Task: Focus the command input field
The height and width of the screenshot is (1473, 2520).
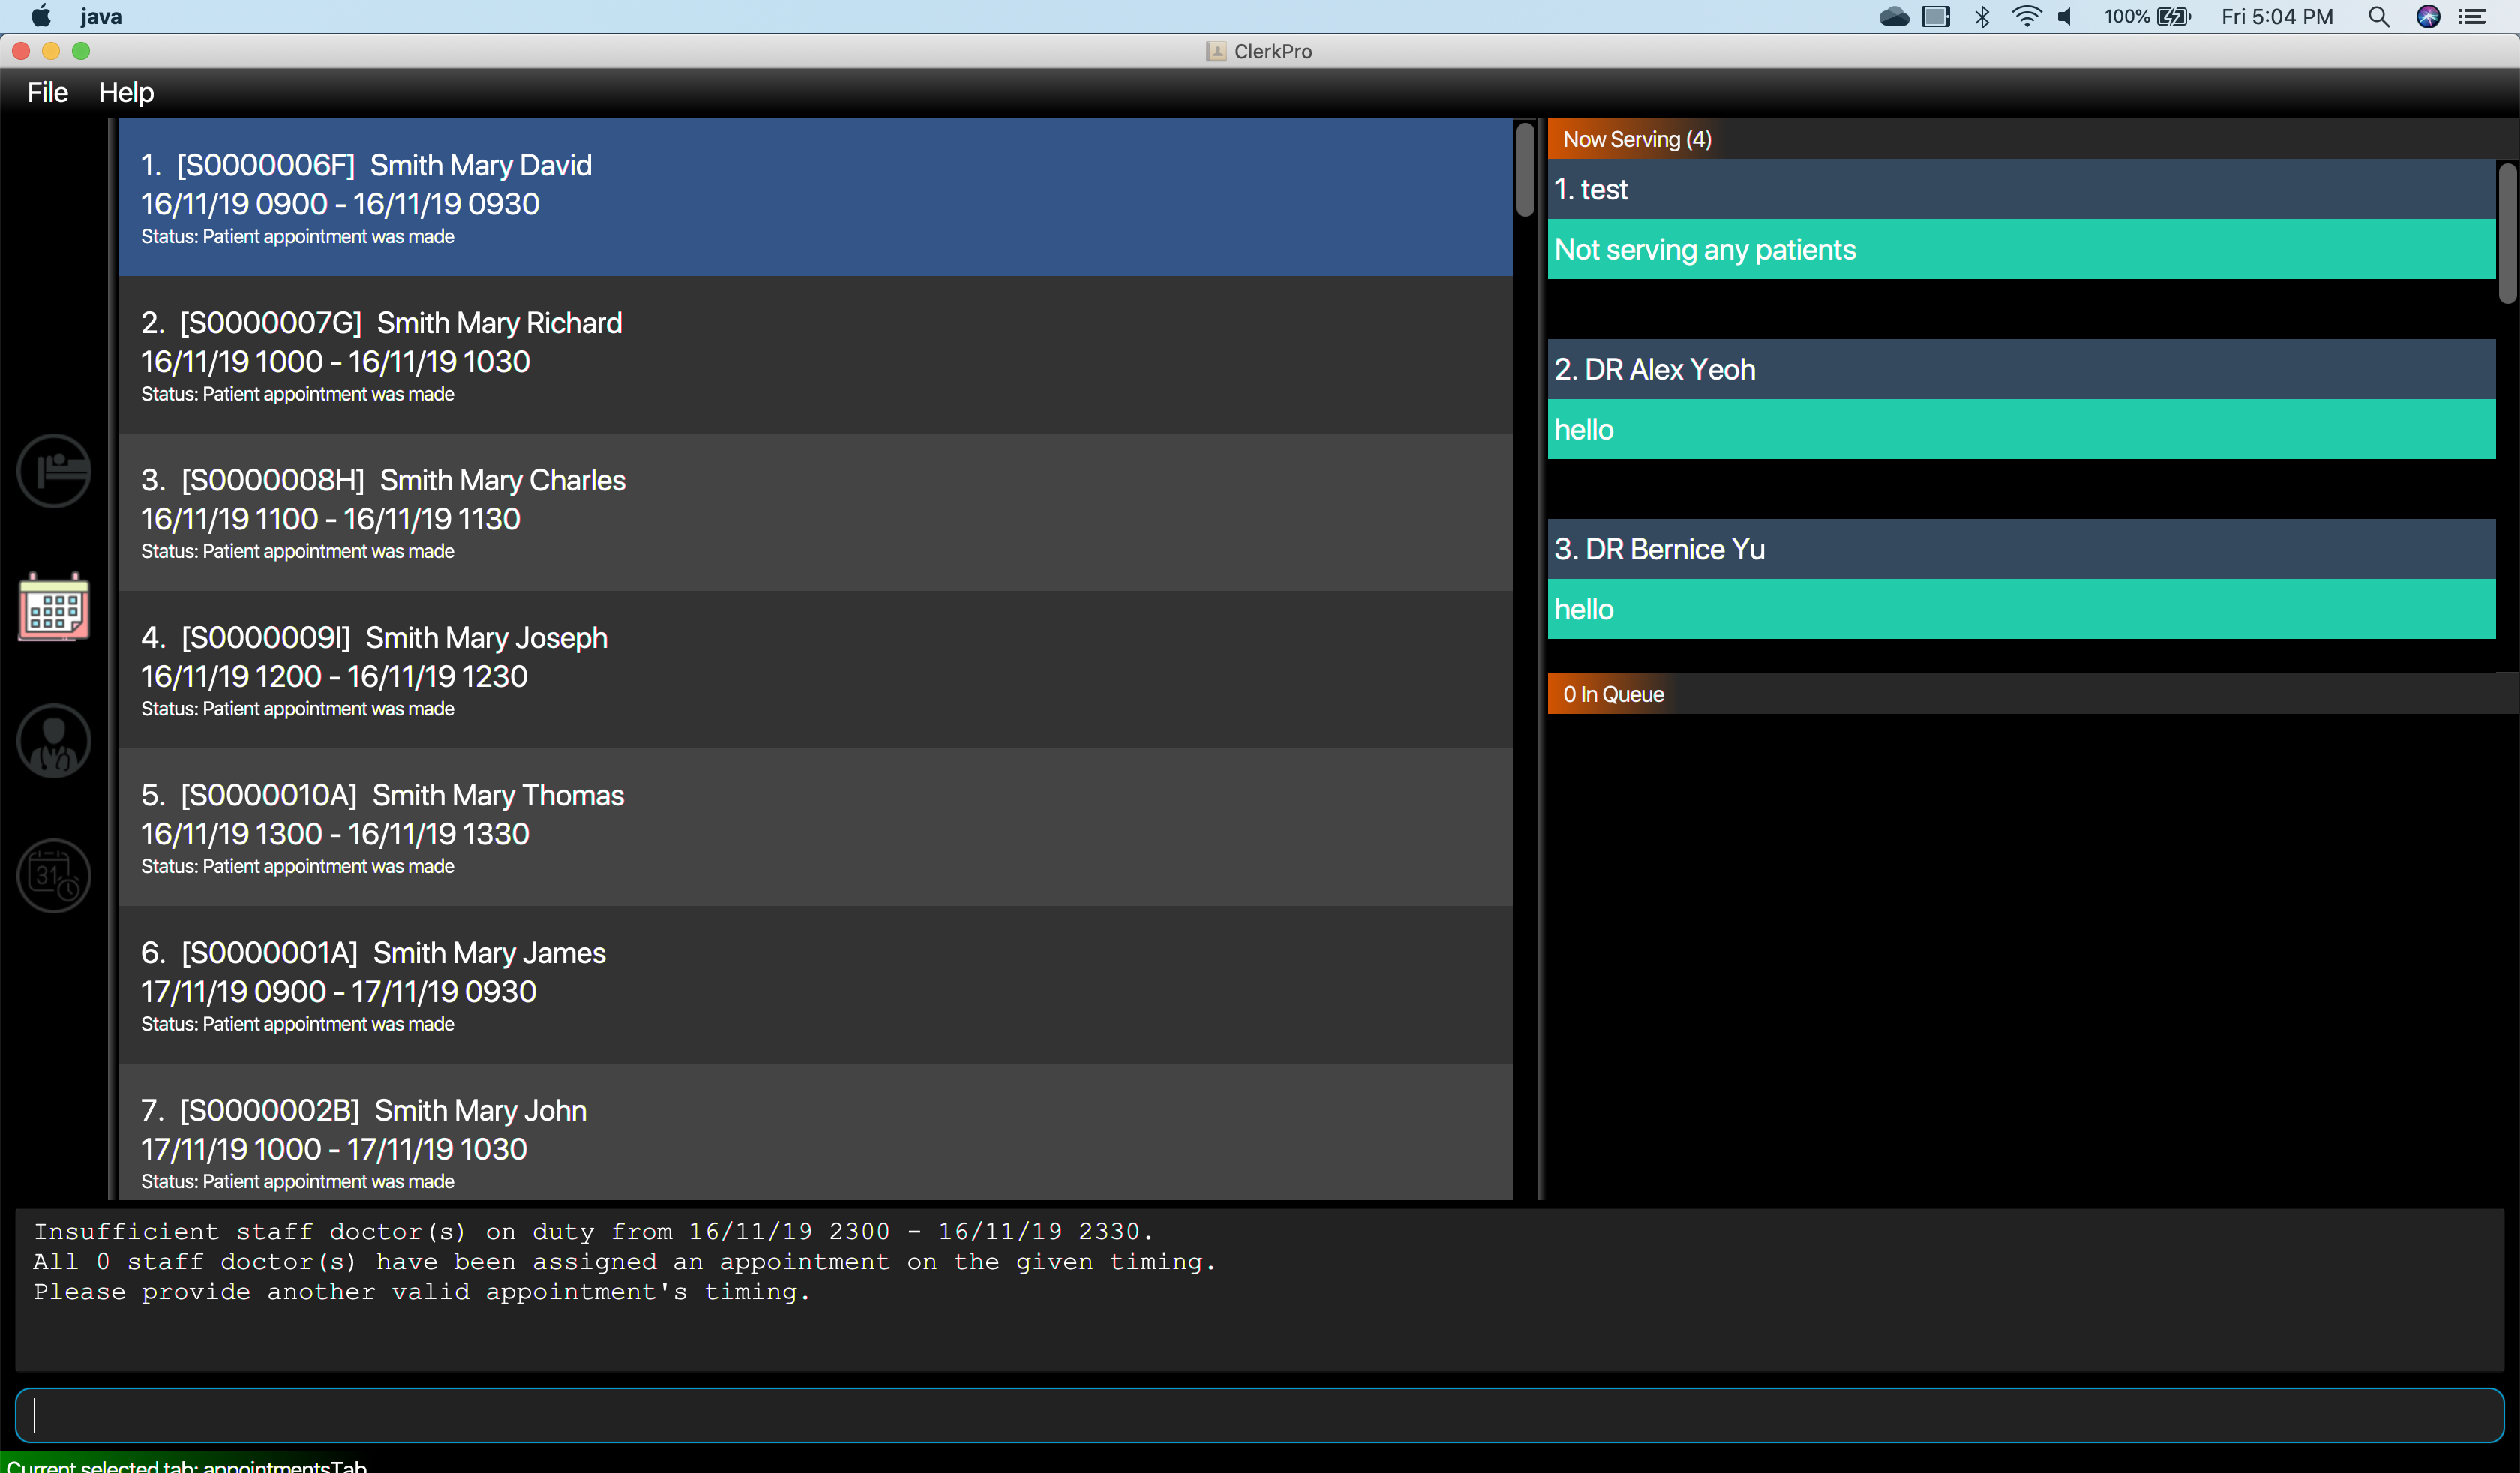Action: coord(1259,1415)
